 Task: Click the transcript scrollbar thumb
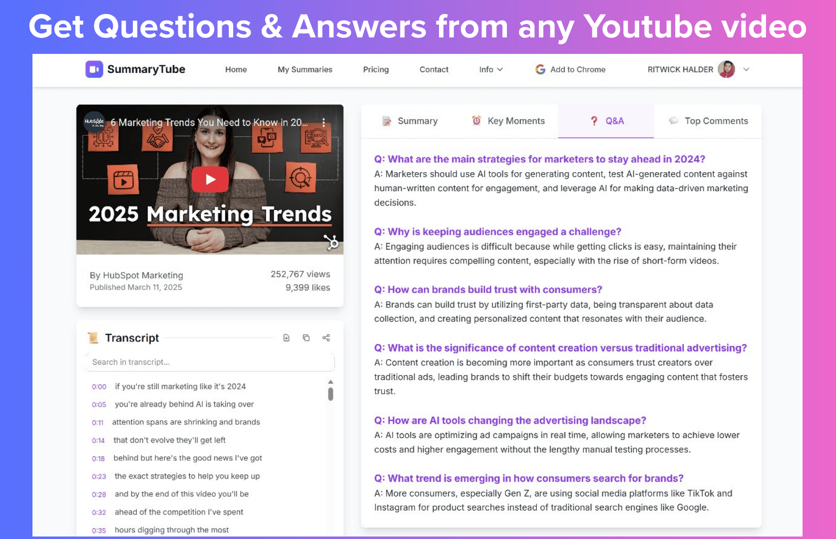(331, 394)
